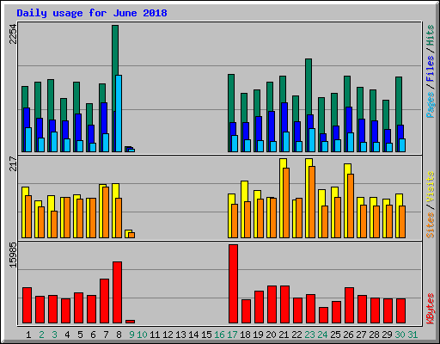Click the 2254 hits axis label
The width and height of the screenshot is (440, 344).
point(13,34)
